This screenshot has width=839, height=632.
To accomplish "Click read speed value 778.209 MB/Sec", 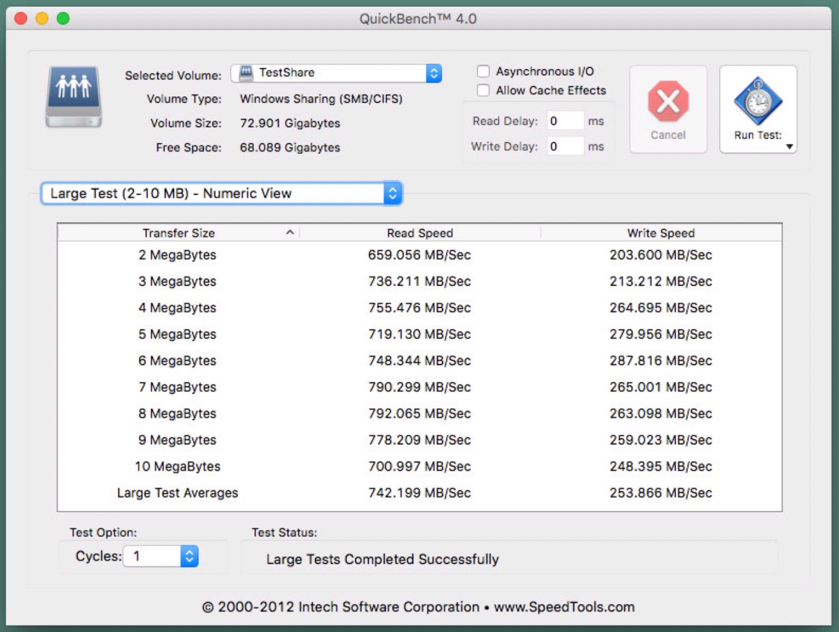I will (419, 440).
